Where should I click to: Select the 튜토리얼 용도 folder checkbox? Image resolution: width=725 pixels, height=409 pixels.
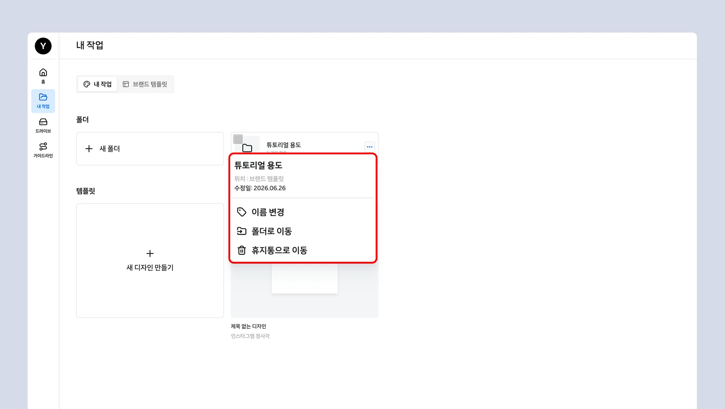click(x=238, y=139)
